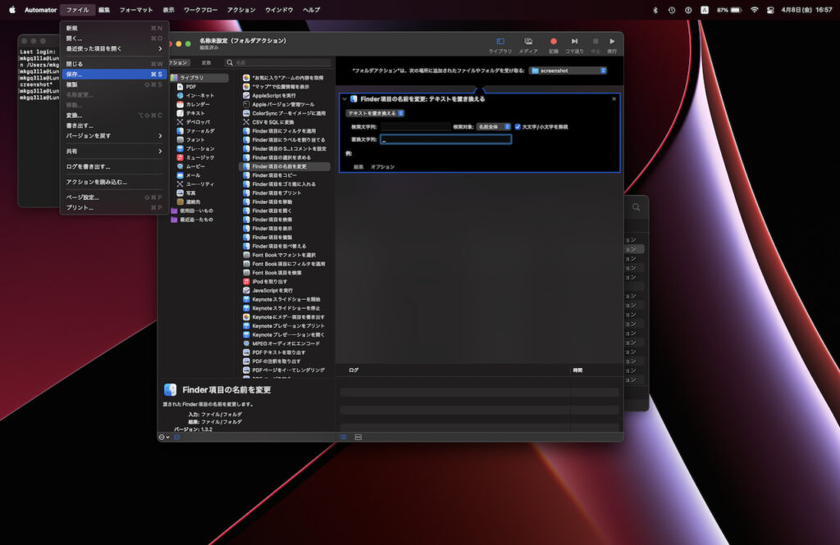This screenshot has width=840, height=545.
Task: Show log list view icon at bottom
Action: pos(344,438)
